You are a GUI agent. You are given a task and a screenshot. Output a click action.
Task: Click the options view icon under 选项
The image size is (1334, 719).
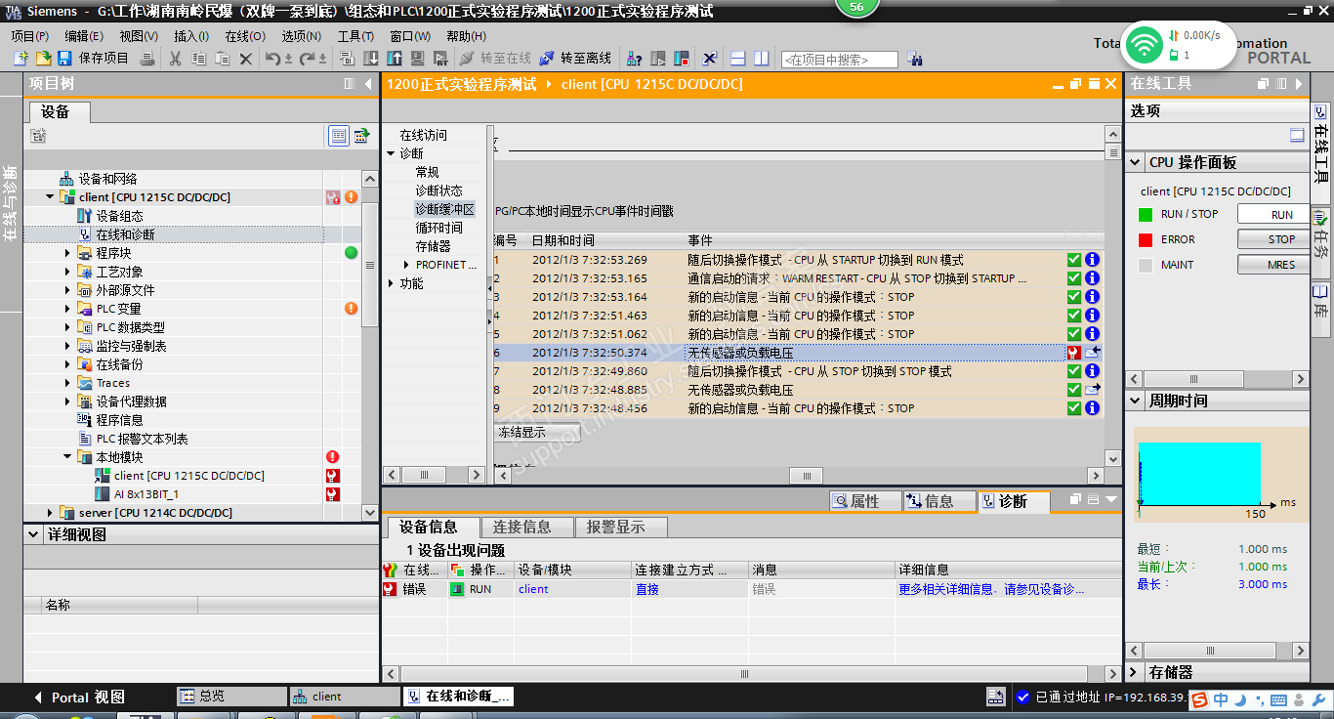point(1297,136)
